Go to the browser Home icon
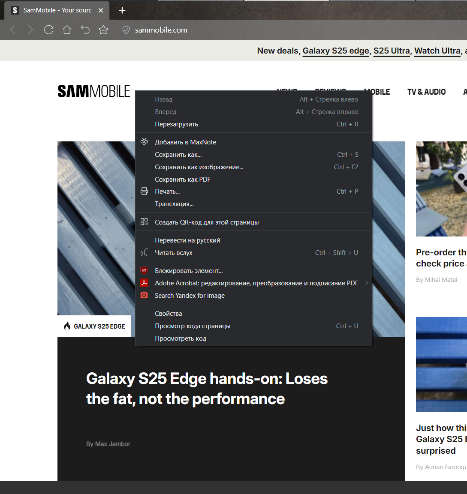Image resolution: width=467 pixels, height=494 pixels. pyautogui.click(x=67, y=30)
